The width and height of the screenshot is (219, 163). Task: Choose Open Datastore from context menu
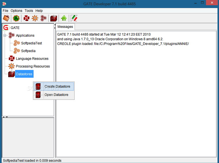tap(54, 95)
